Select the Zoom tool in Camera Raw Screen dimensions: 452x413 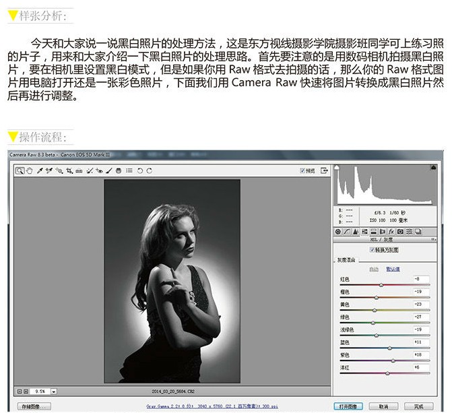tap(20, 170)
